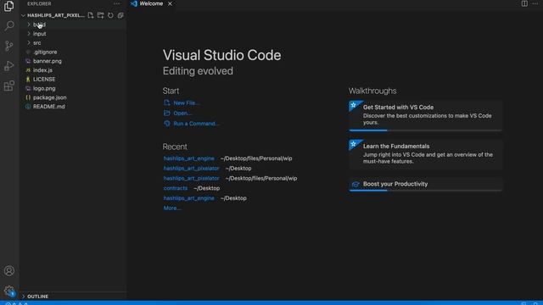Expand the src folder

click(x=73, y=43)
